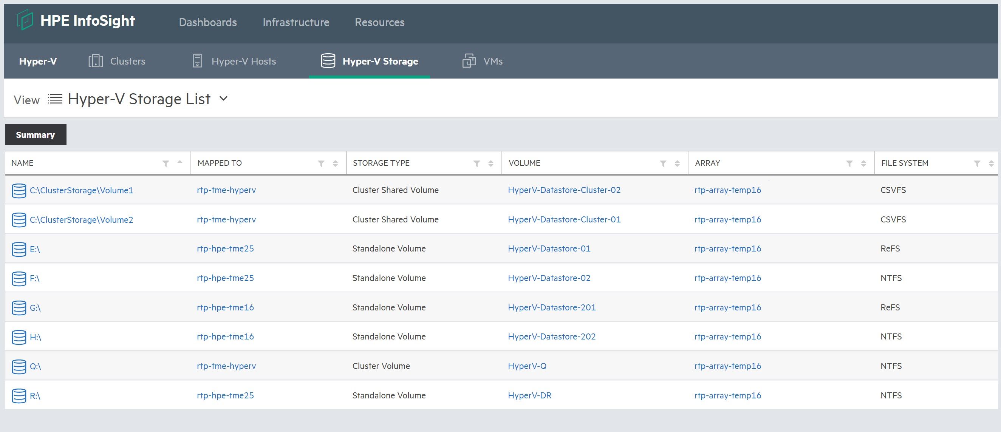Click the storage icon in the F:\ row
This screenshot has width=1001, height=432.
(19, 279)
